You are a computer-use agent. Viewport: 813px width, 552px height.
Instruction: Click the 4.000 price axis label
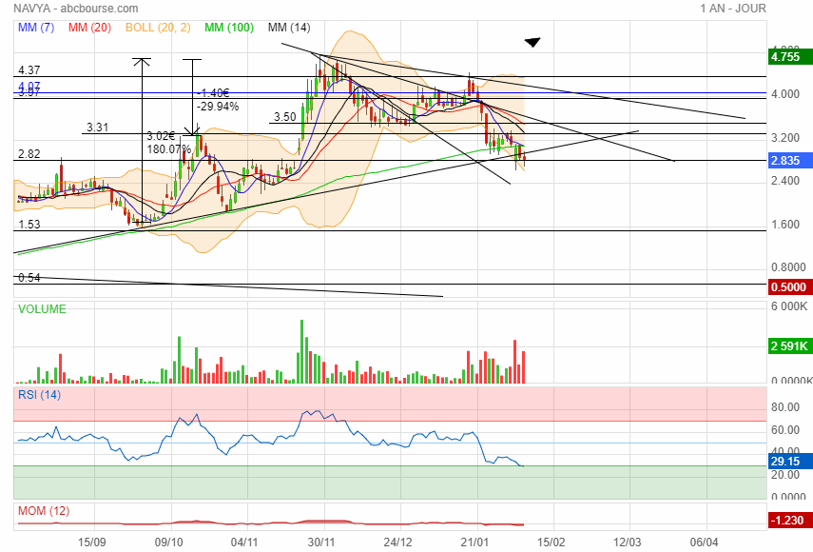(785, 94)
